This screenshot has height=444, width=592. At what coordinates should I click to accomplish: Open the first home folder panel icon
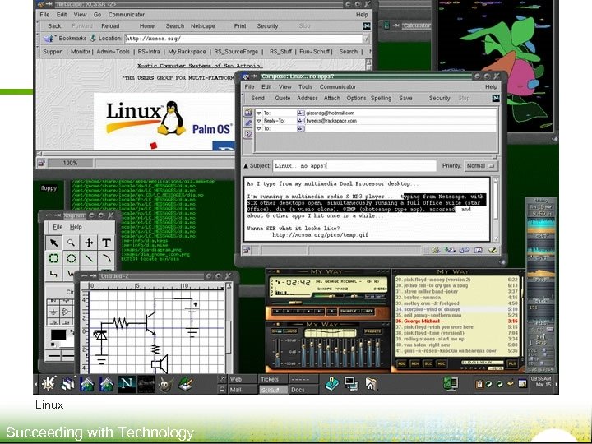tap(87, 384)
